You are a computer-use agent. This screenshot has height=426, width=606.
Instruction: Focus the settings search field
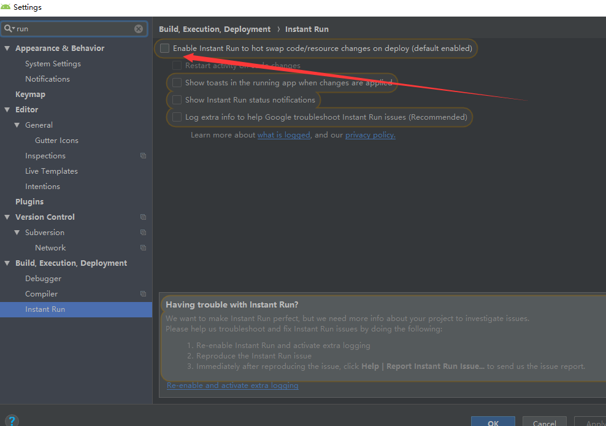(x=74, y=29)
